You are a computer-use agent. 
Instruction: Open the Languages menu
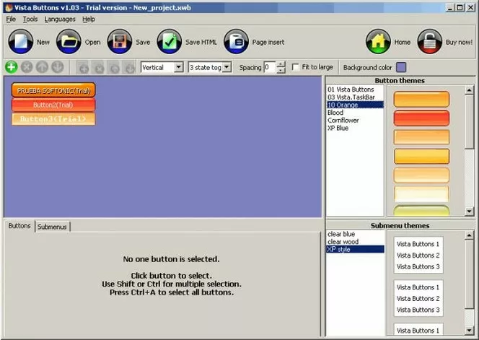point(60,19)
